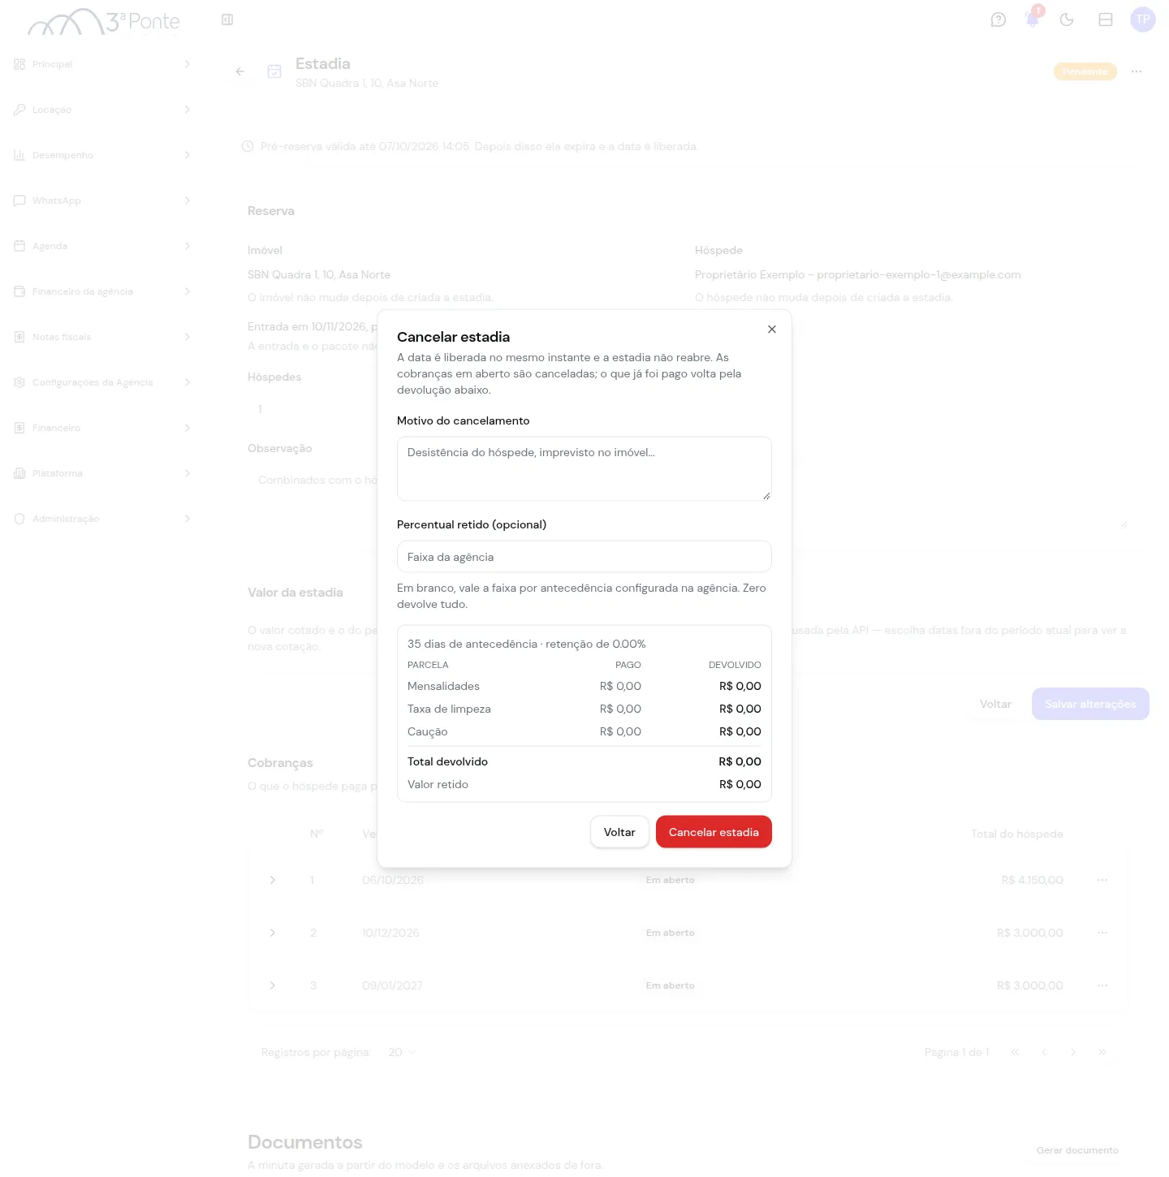Expand charge row 1 dated 06/10/2026
Screen dimensions: 1169x1177
click(273, 880)
